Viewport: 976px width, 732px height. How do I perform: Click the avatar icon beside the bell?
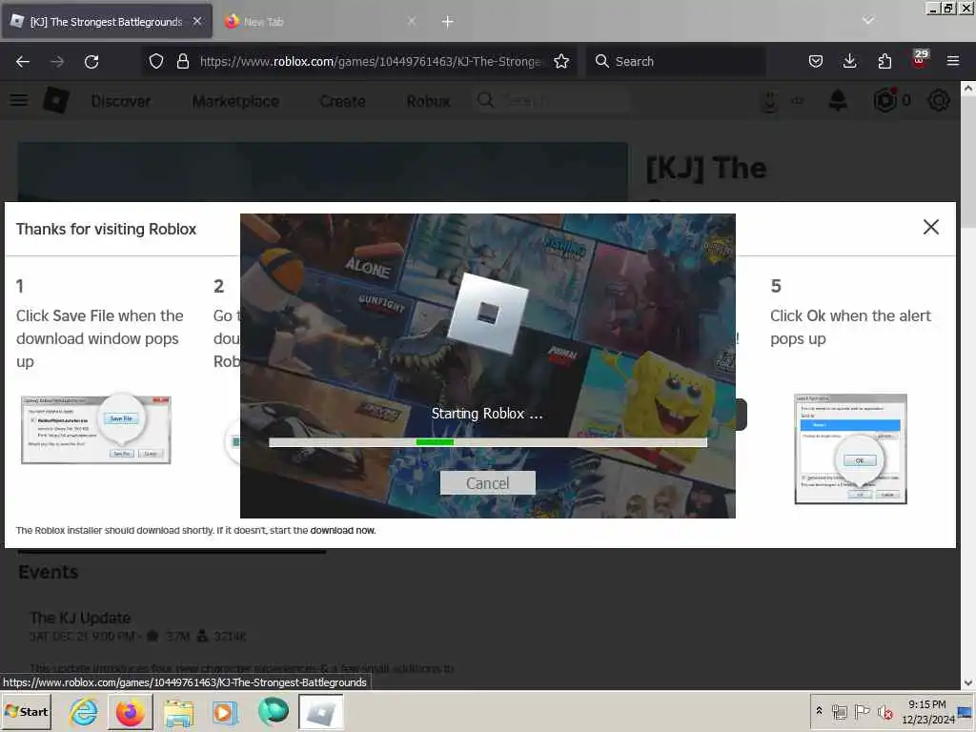click(x=769, y=101)
